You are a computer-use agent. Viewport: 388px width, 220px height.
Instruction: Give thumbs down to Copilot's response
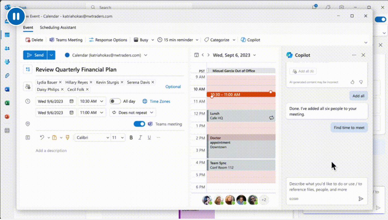point(361,82)
